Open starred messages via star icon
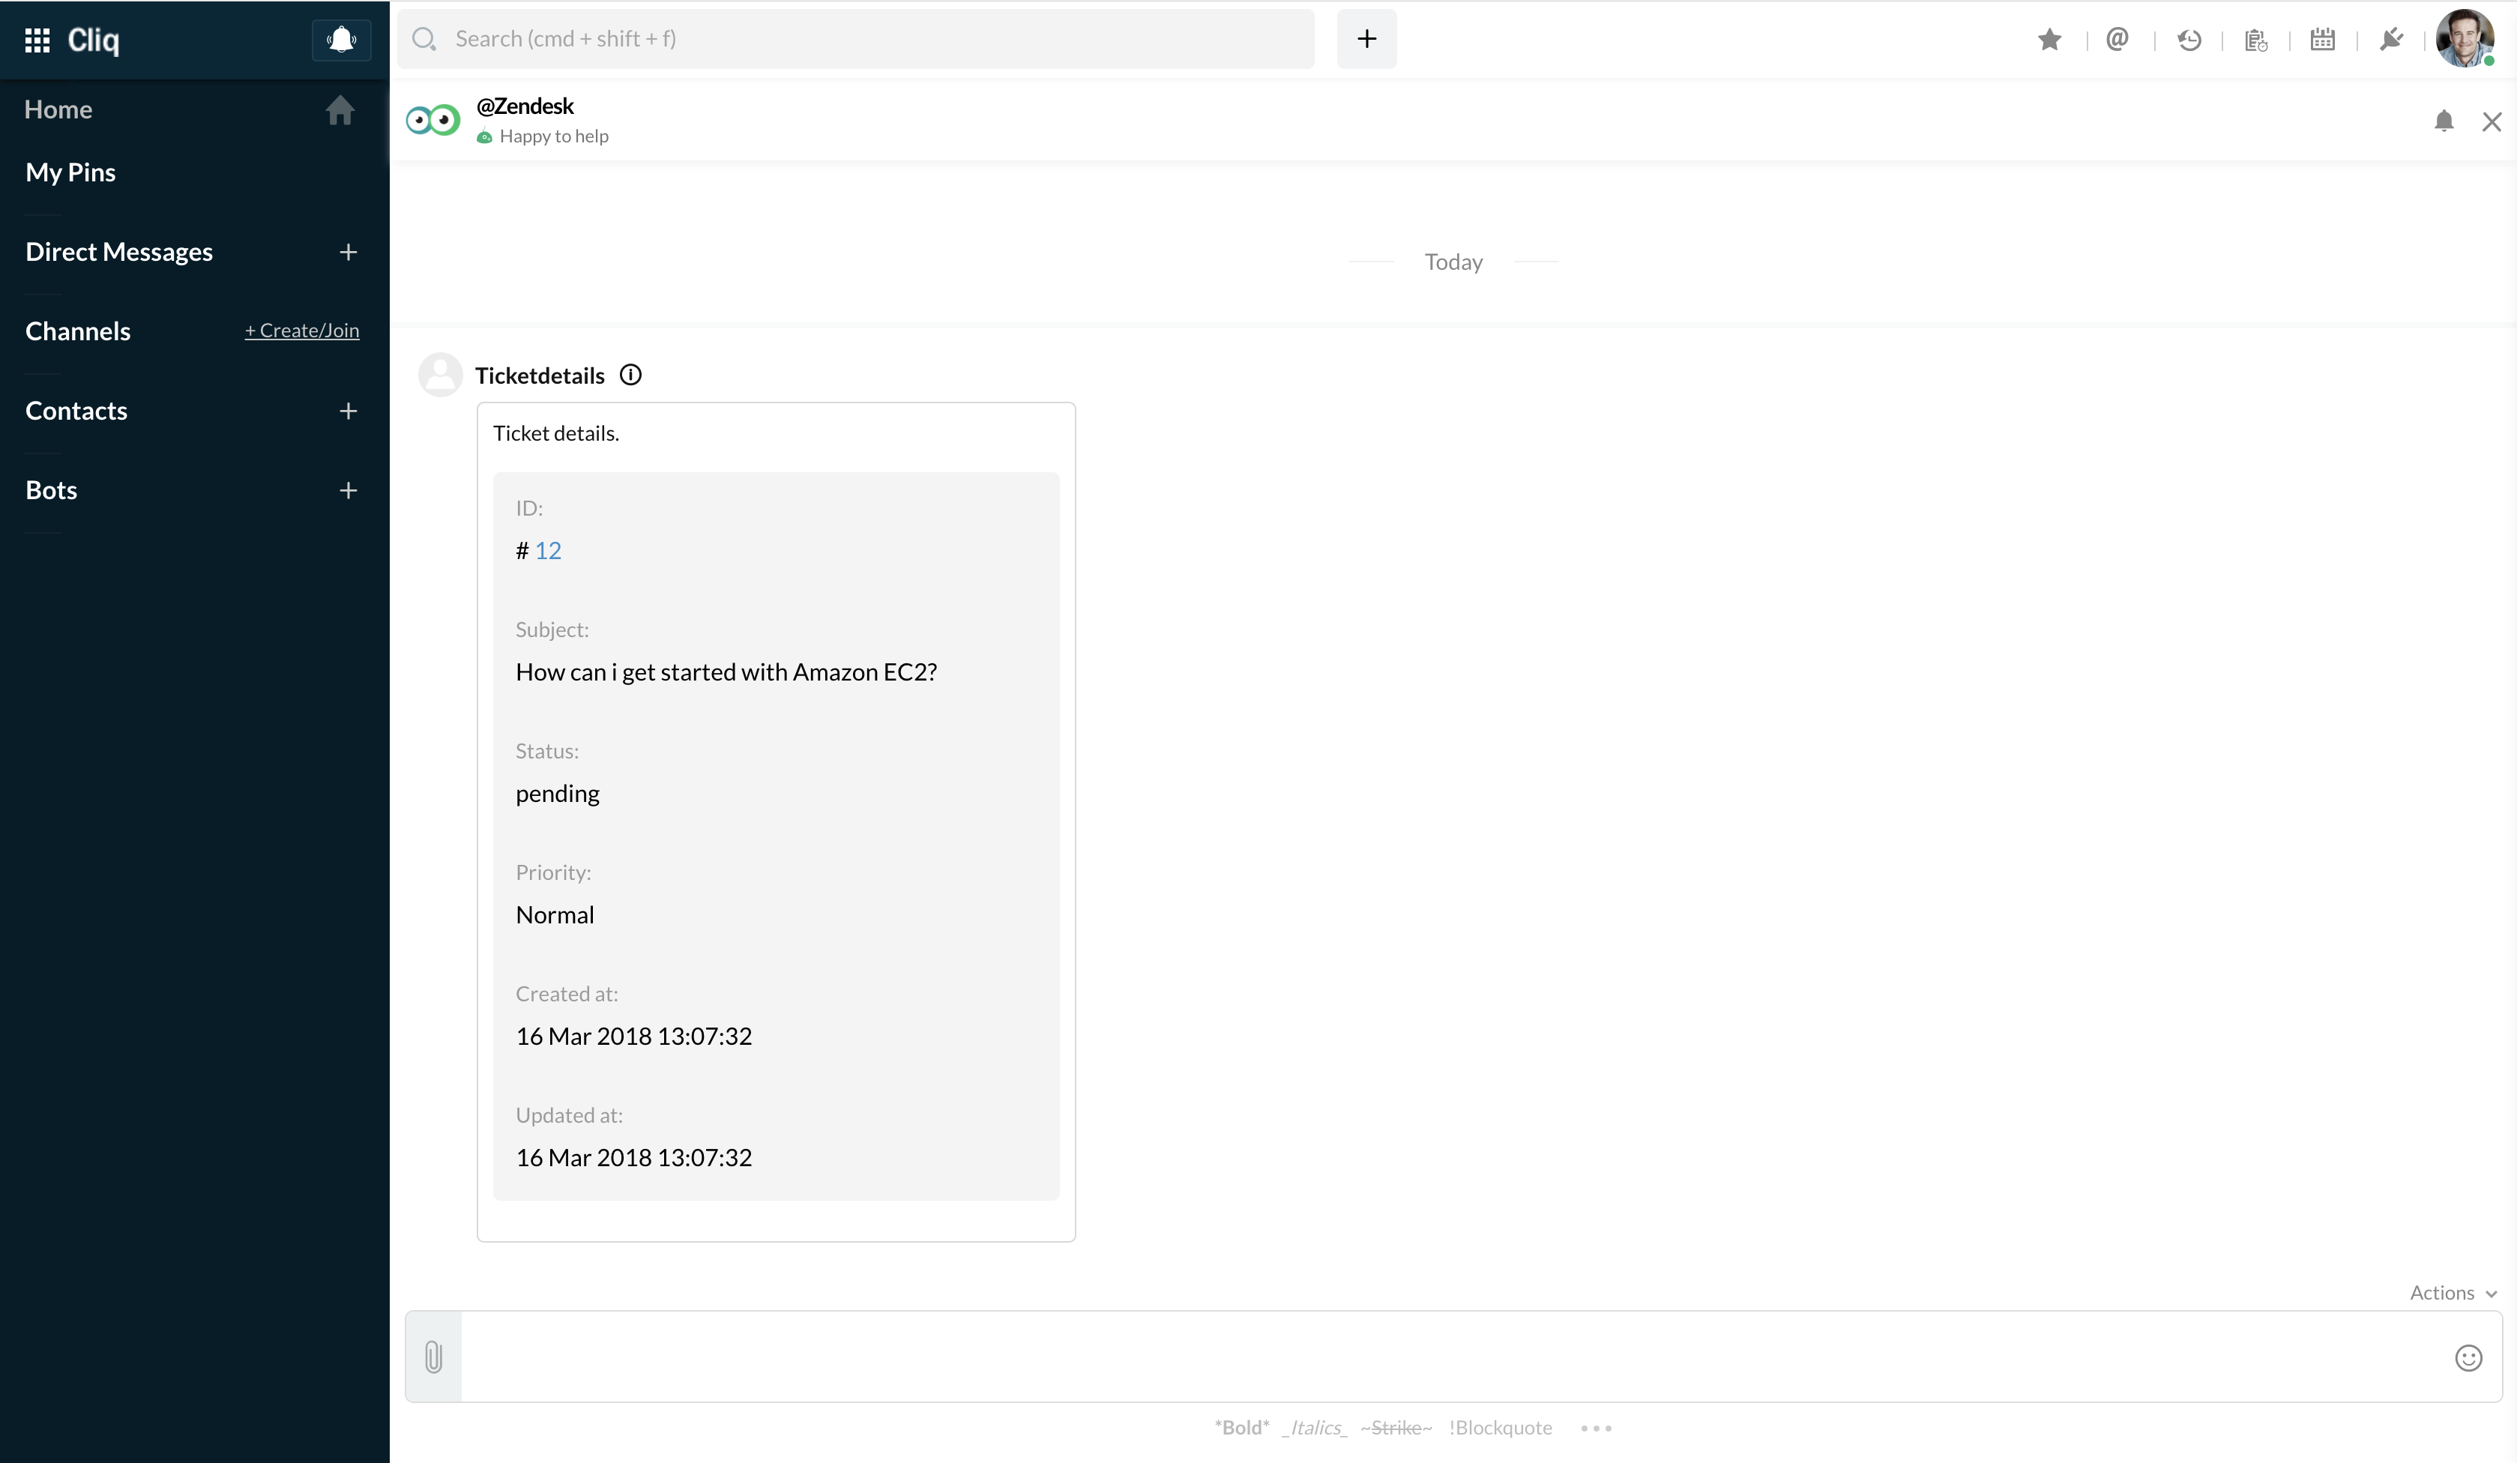 [x=2049, y=40]
